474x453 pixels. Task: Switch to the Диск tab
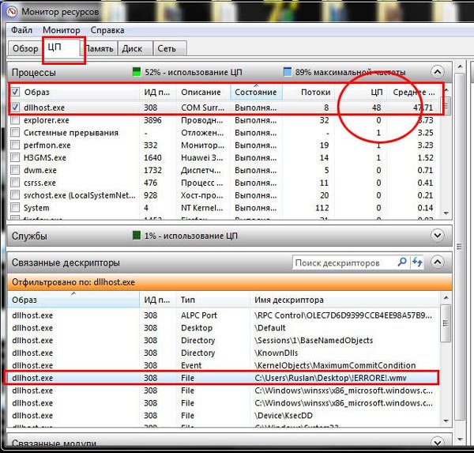pyautogui.click(x=135, y=48)
